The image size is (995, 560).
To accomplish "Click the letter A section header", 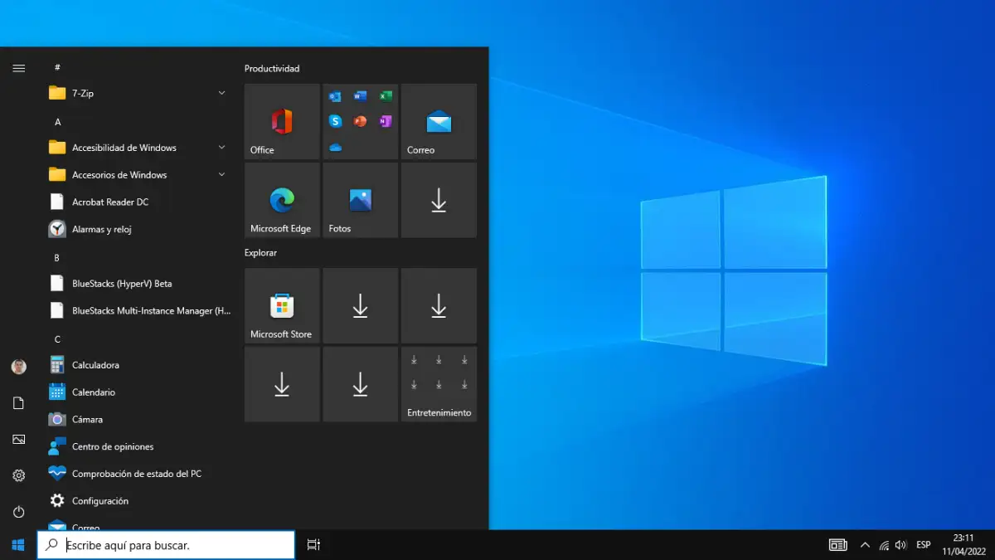I will click(57, 122).
